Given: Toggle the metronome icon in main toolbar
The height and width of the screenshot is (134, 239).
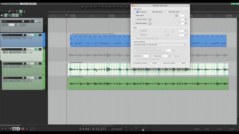Looking at the screenshot, I should [25, 12].
